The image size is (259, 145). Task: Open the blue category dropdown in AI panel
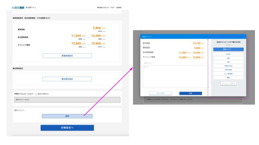[228, 49]
